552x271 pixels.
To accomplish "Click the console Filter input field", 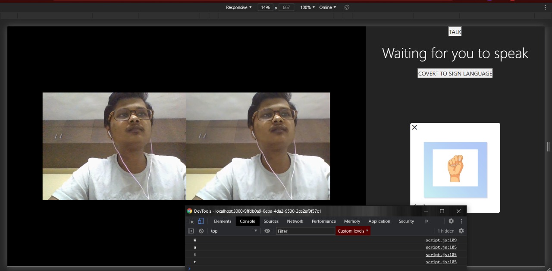I will [x=305, y=231].
